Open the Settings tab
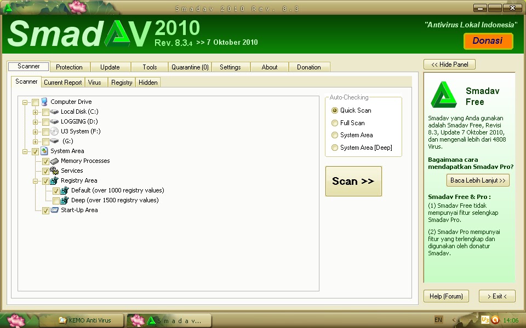 pyautogui.click(x=230, y=67)
